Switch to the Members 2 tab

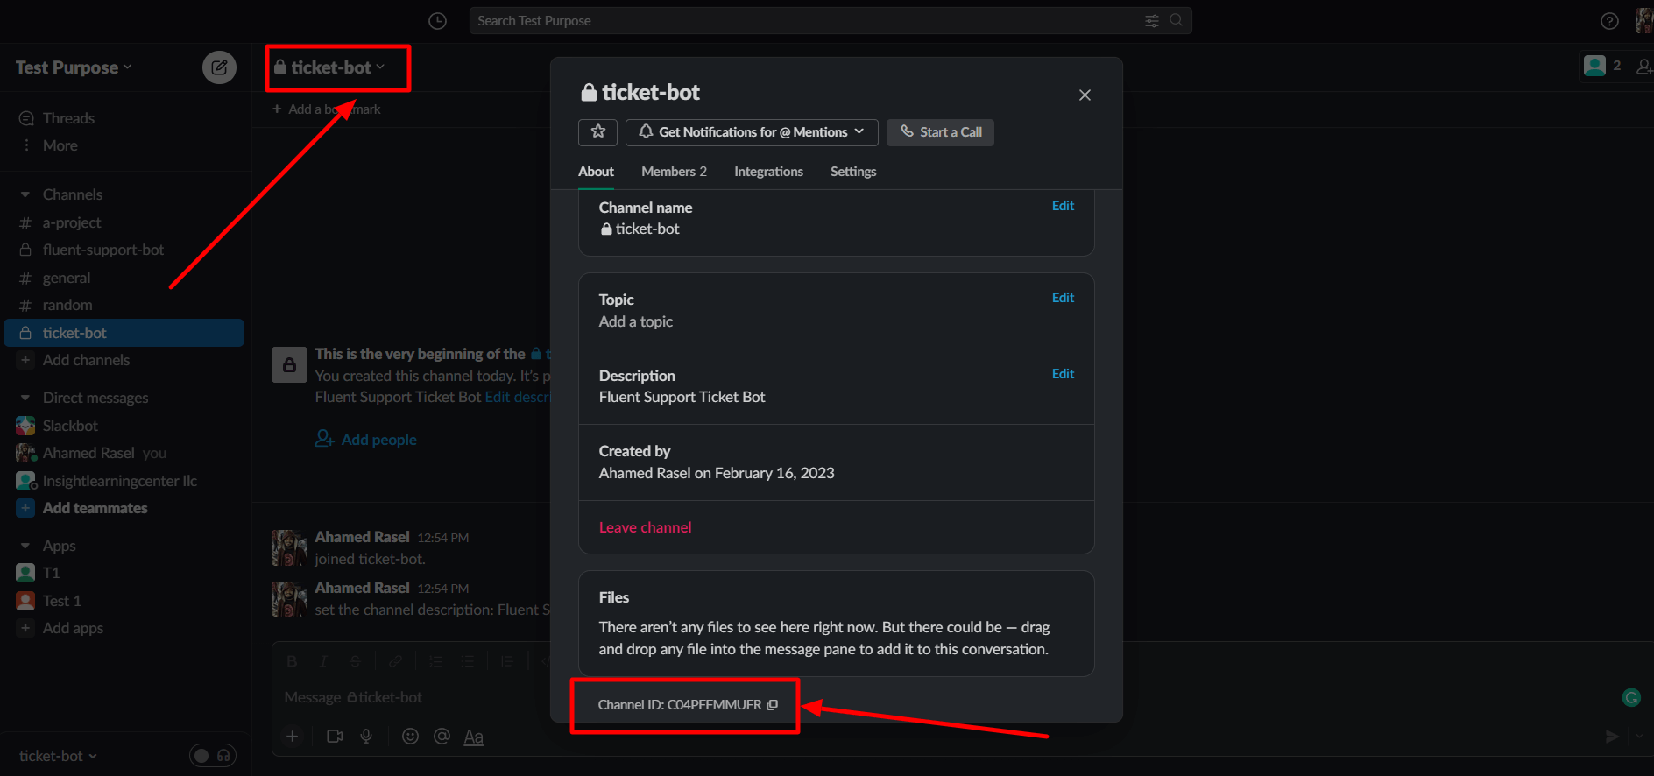674,172
